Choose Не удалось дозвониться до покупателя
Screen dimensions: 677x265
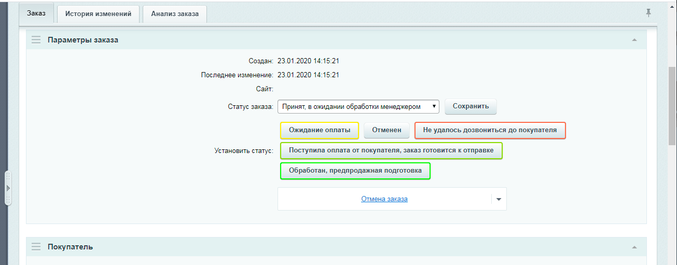point(490,131)
